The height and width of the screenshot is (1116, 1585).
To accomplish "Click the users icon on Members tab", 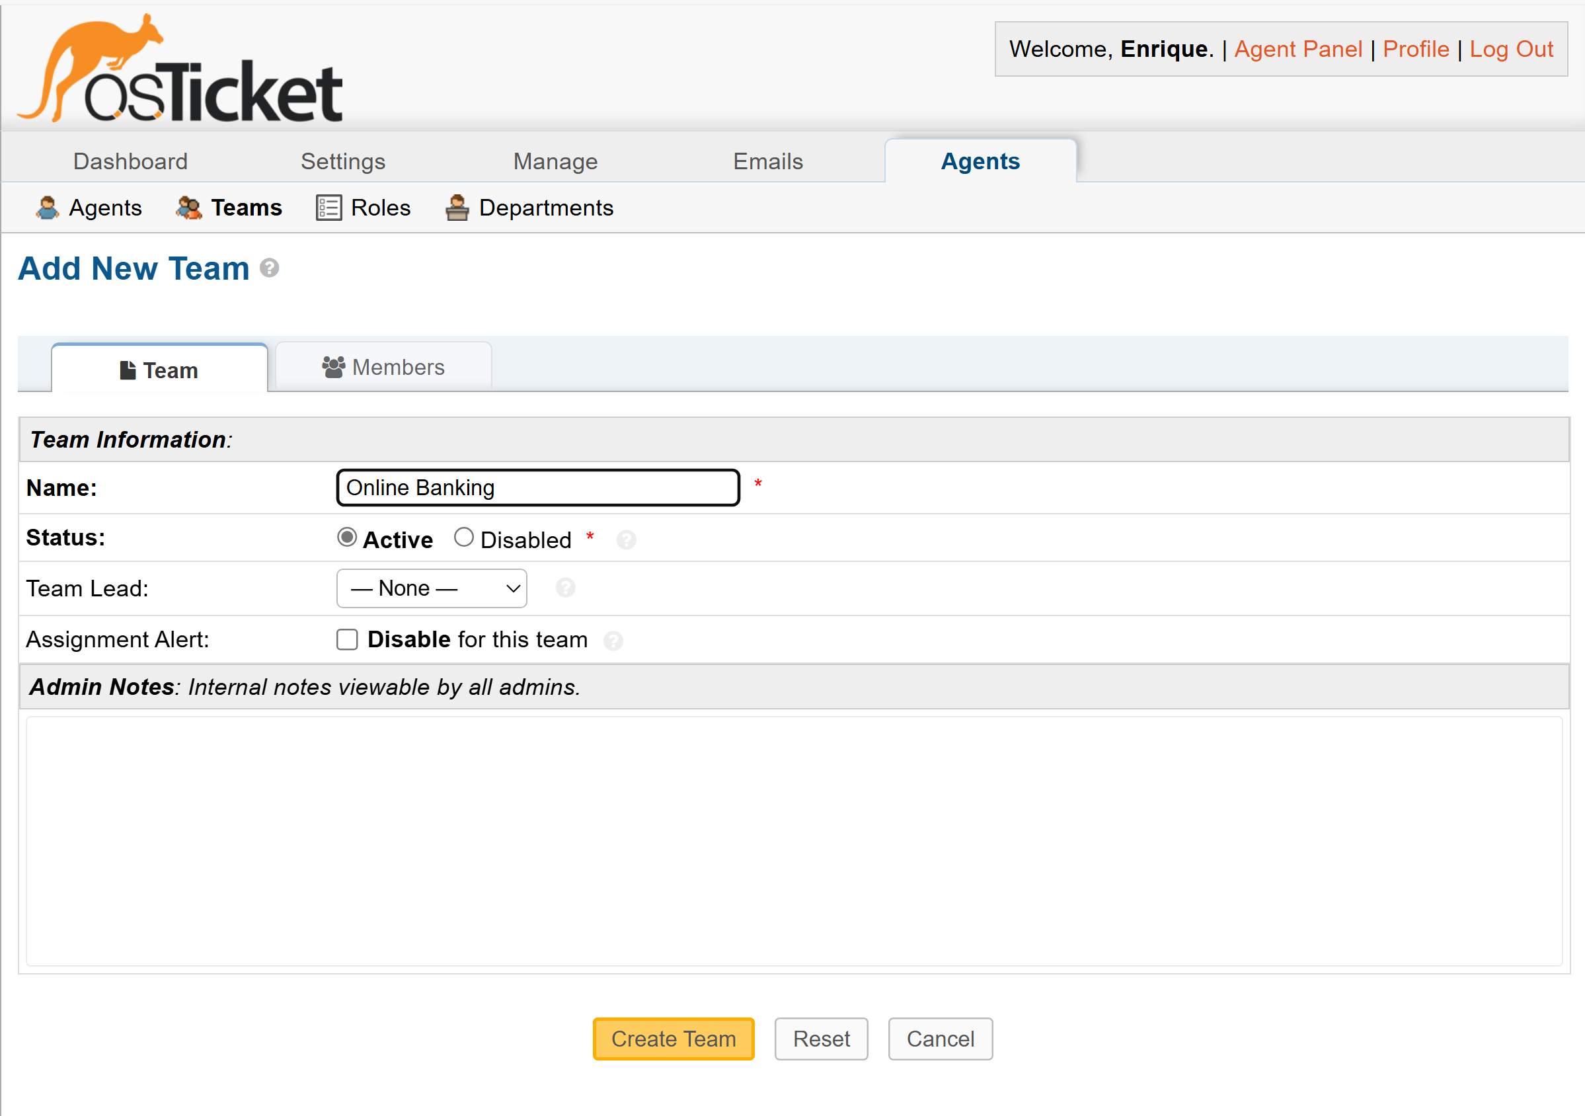I will coord(333,368).
